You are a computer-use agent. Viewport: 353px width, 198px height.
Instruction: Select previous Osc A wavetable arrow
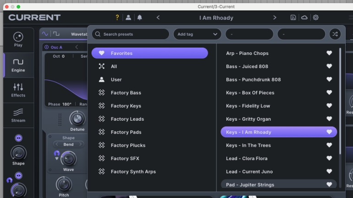tap(77, 47)
